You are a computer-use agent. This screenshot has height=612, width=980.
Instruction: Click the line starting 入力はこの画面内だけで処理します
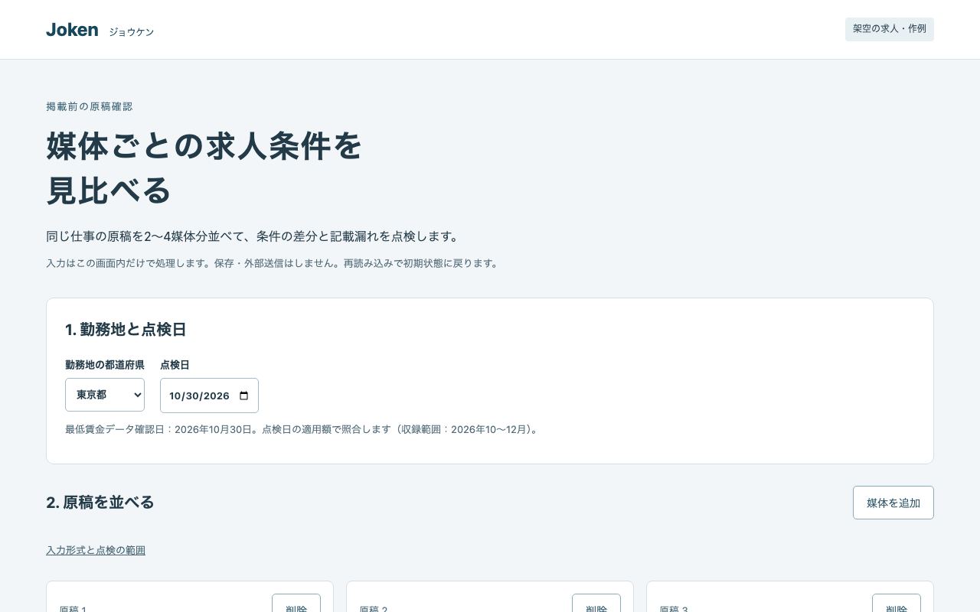click(x=274, y=263)
